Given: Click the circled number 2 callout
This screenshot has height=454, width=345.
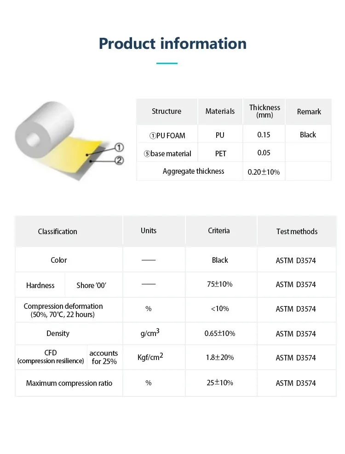Looking at the screenshot, I should click(x=118, y=161).
